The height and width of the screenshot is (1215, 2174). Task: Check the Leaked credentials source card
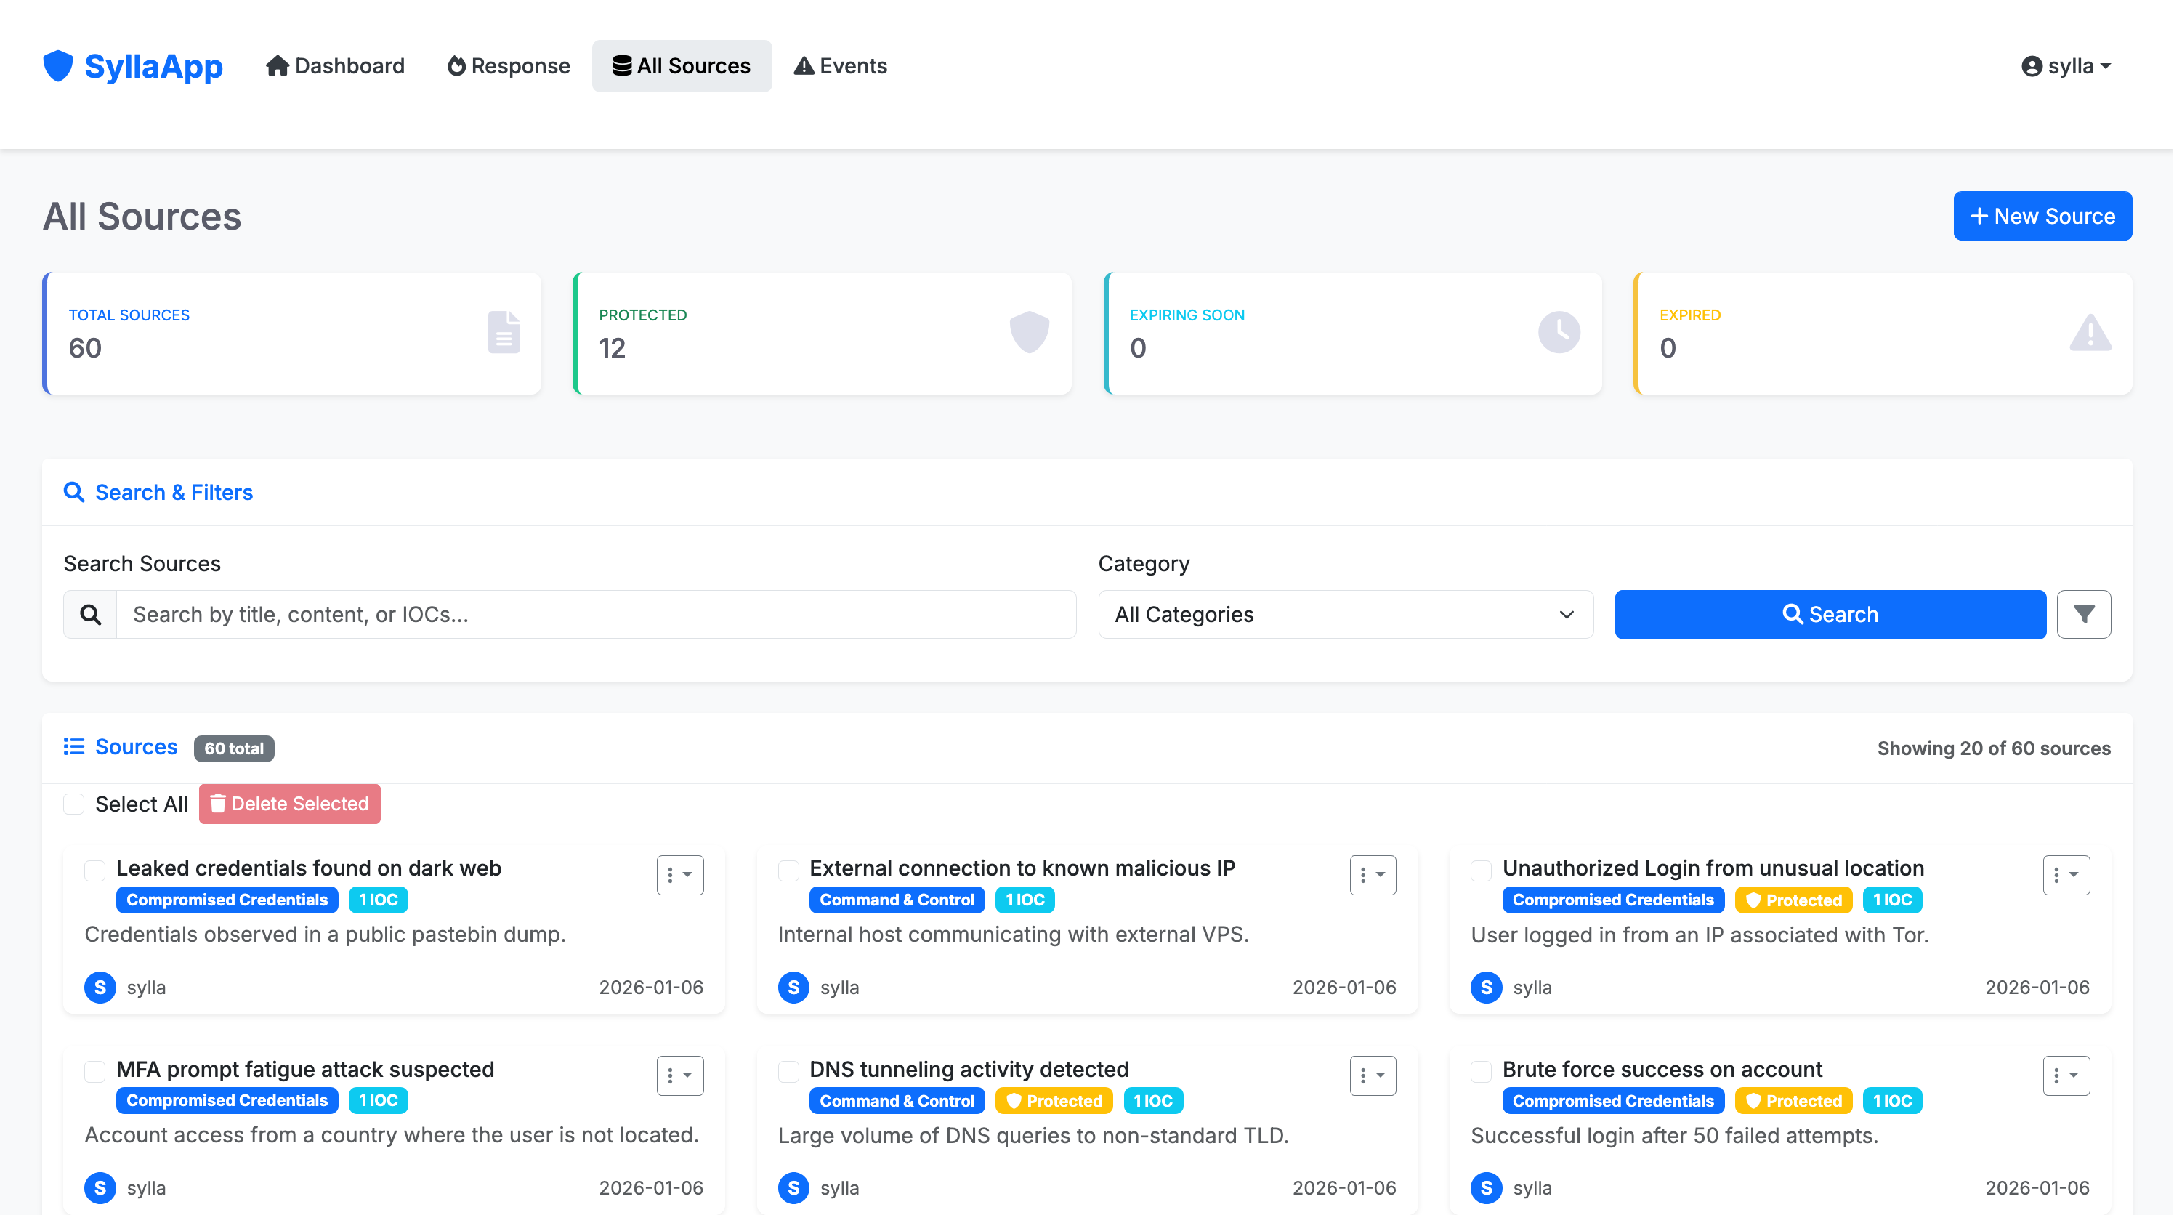tap(94, 870)
